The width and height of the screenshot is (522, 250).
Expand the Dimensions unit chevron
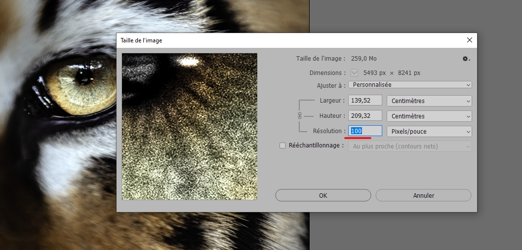[x=355, y=72]
